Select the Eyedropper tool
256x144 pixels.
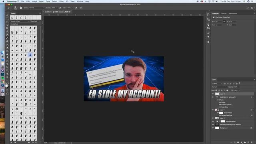[x=7, y=31]
